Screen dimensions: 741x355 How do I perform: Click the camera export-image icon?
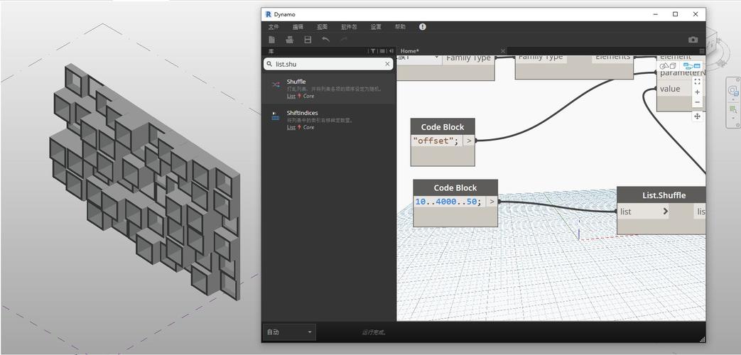pyautogui.click(x=693, y=40)
